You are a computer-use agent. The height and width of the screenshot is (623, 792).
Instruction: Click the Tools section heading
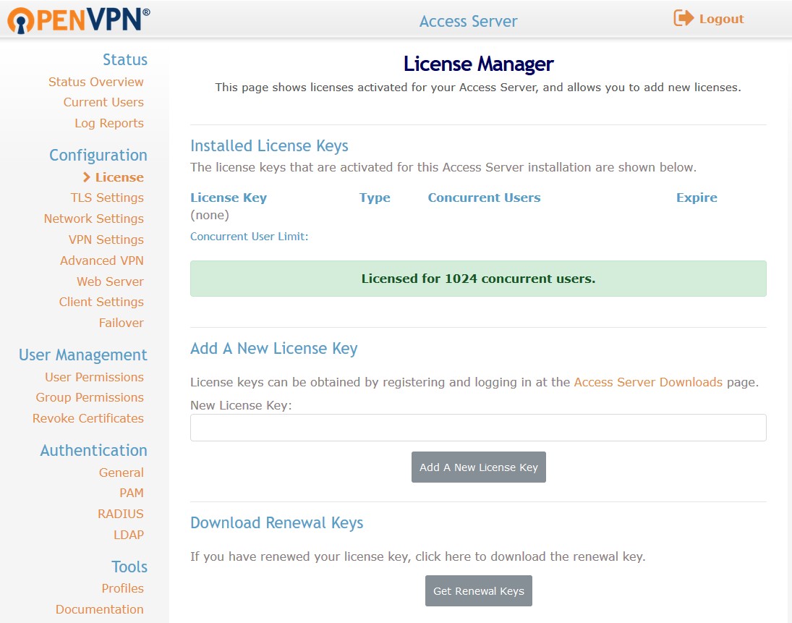click(129, 567)
